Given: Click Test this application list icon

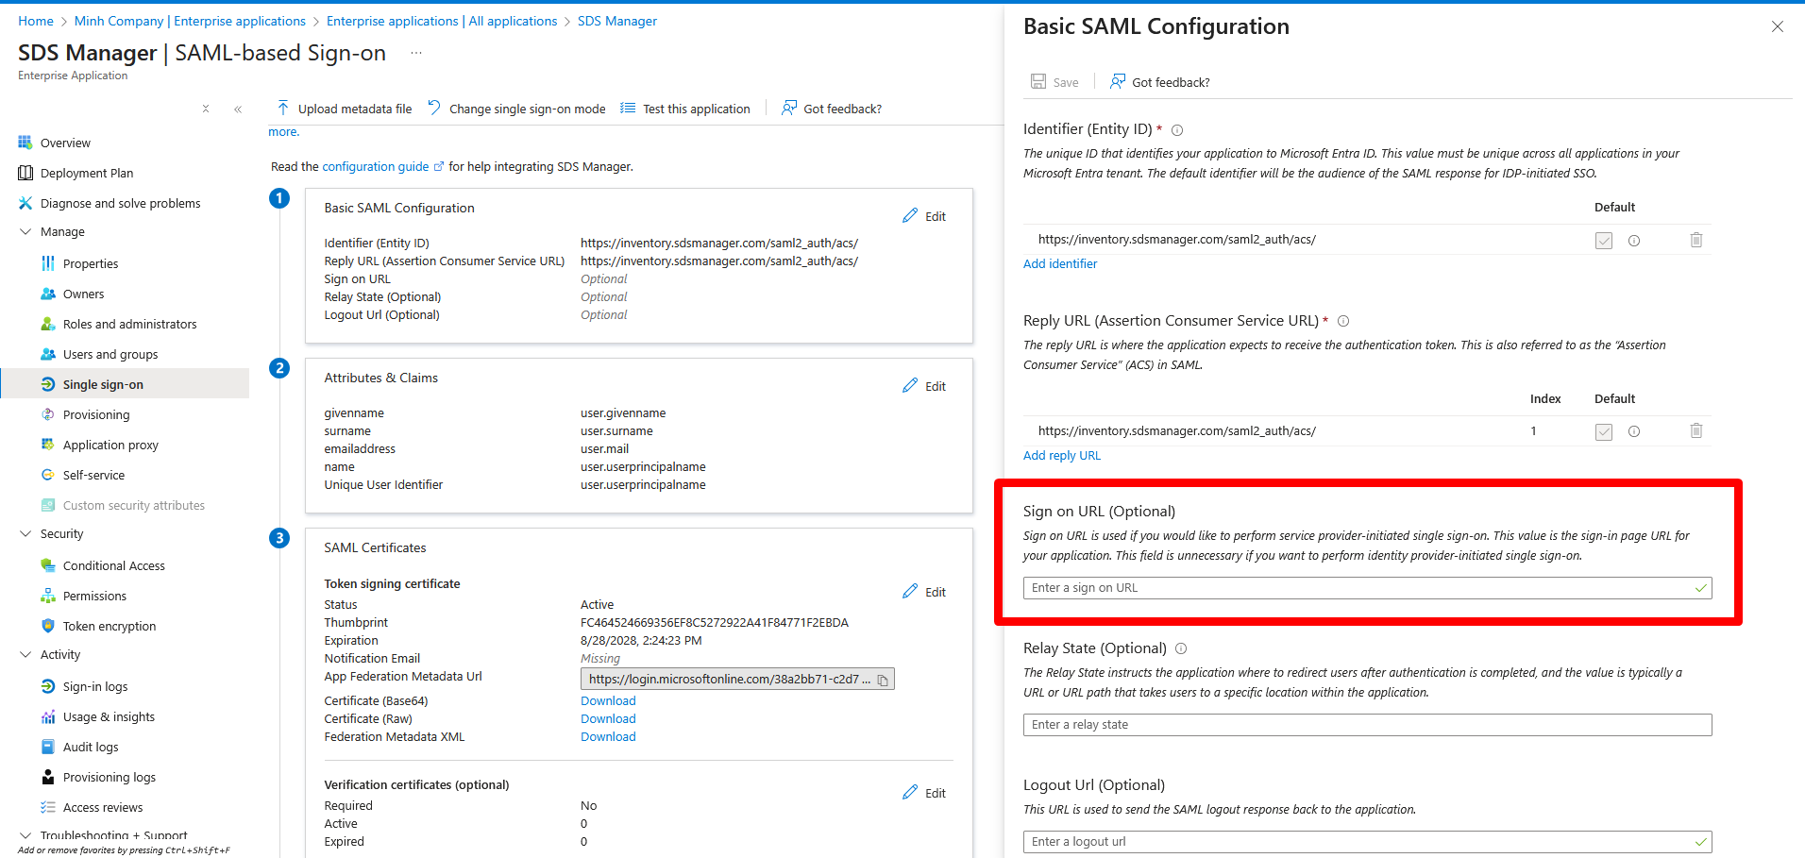Looking at the screenshot, I should pos(628,108).
